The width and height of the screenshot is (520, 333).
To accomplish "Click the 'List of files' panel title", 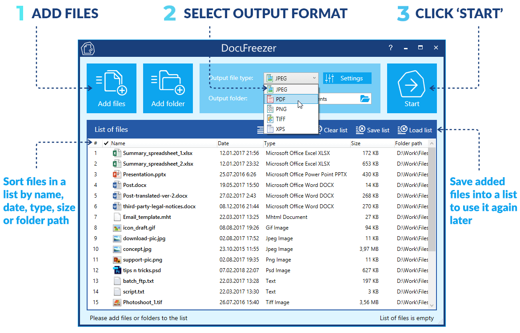I will [111, 130].
